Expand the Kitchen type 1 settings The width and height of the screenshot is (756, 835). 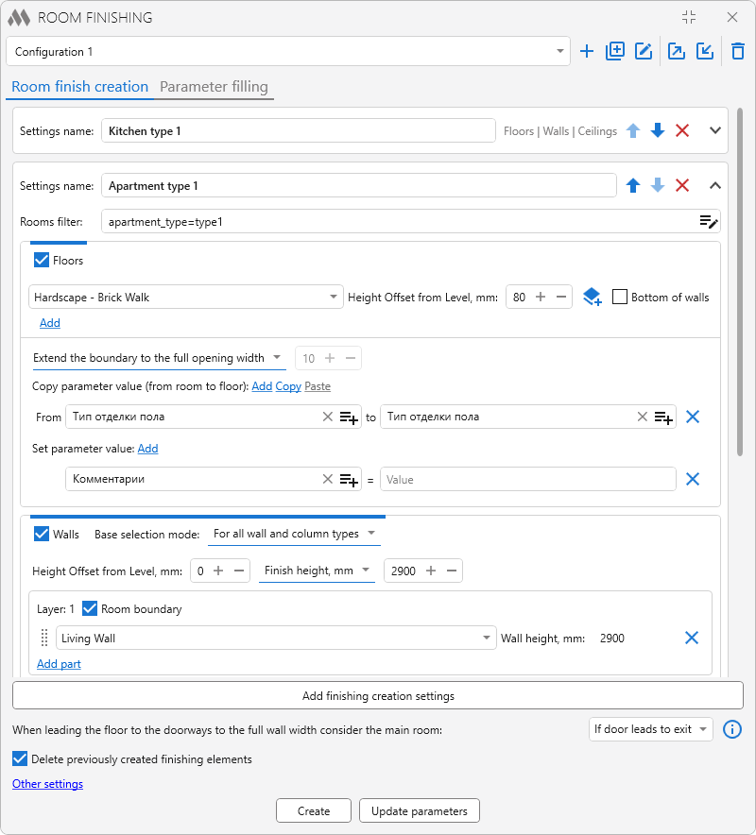[x=715, y=130]
